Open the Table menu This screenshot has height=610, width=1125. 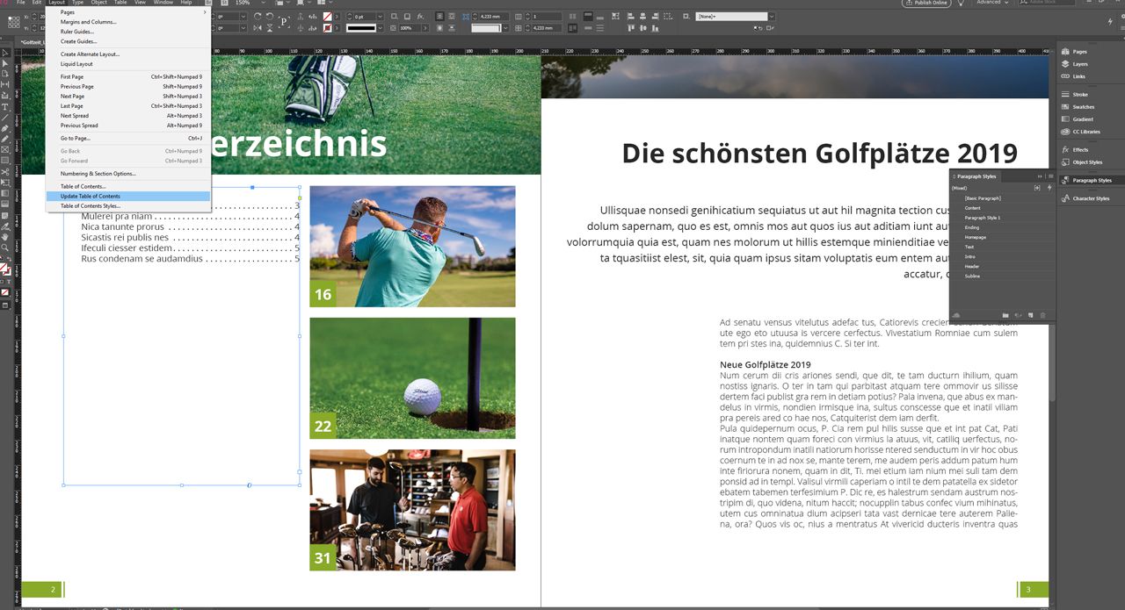coord(120,3)
